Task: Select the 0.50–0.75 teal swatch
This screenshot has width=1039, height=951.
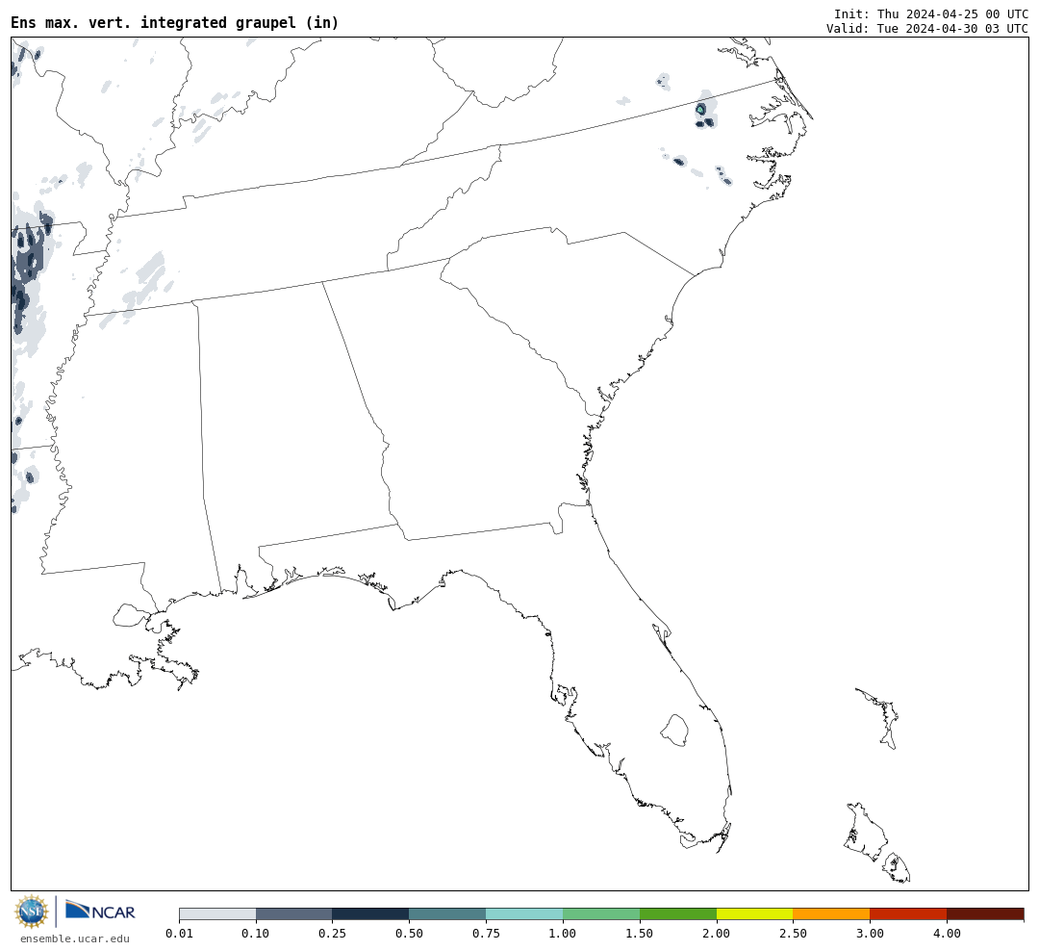Action: point(448,913)
